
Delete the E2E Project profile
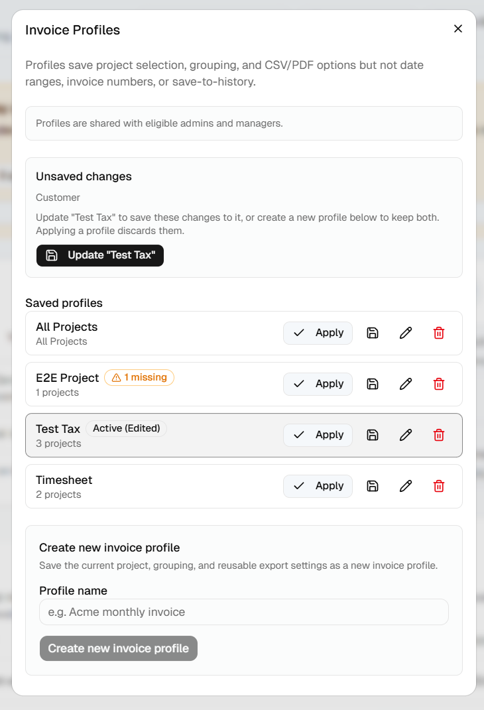coord(439,384)
